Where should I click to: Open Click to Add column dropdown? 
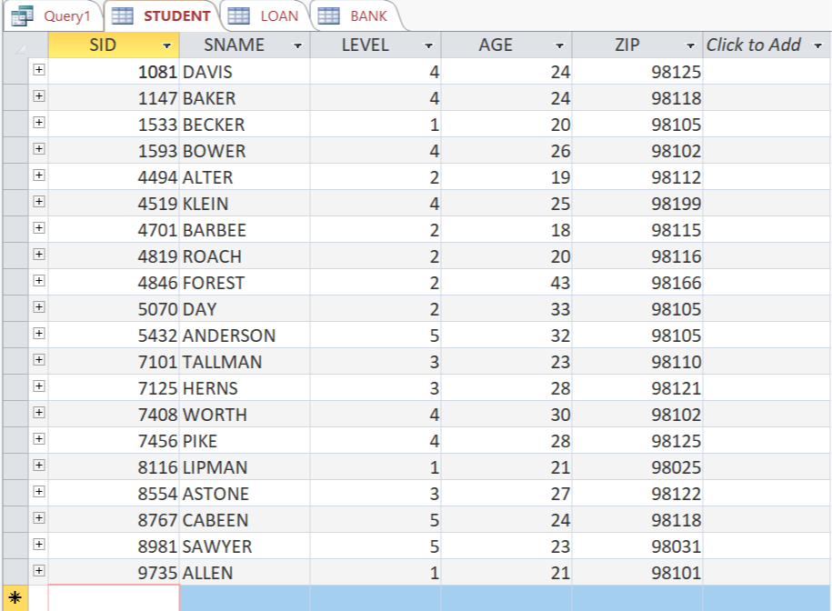tap(817, 45)
